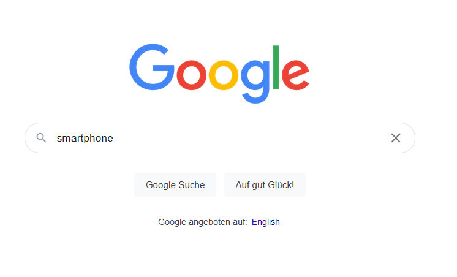Click the blue capital G of the logo
This screenshot has width=457, height=277.
pos(151,67)
